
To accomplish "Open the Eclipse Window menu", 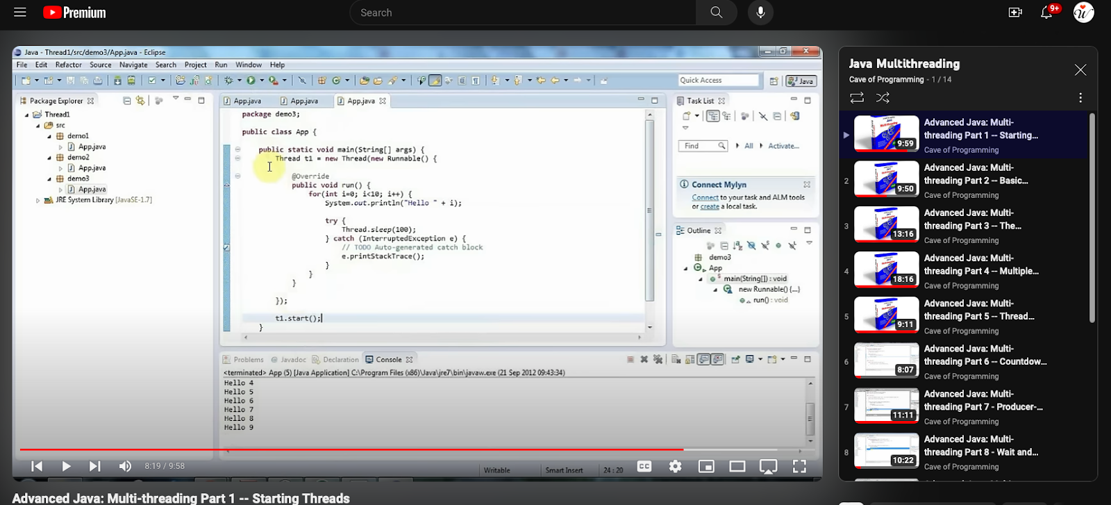I will pyautogui.click(x=248, y=65).
